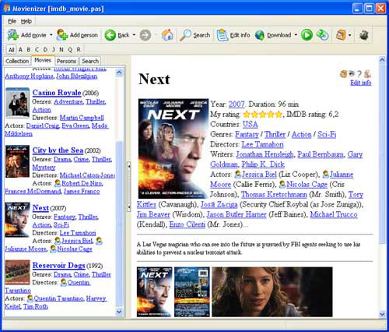Click the Download globe icon
The image size is (389, 332).
[x=260, y=35]
